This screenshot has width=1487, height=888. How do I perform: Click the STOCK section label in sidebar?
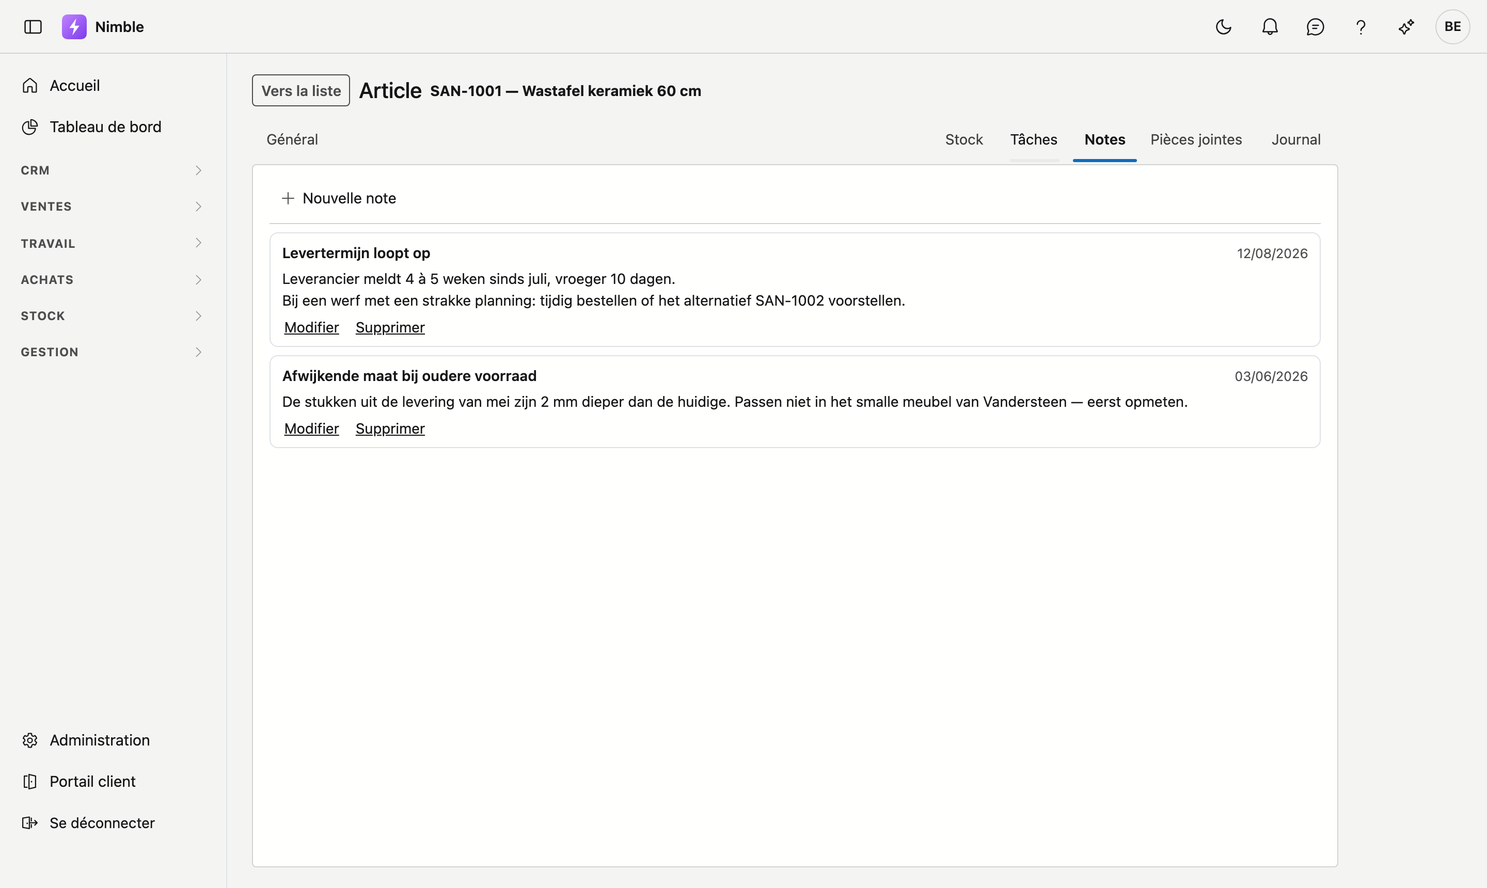point(42,316)
